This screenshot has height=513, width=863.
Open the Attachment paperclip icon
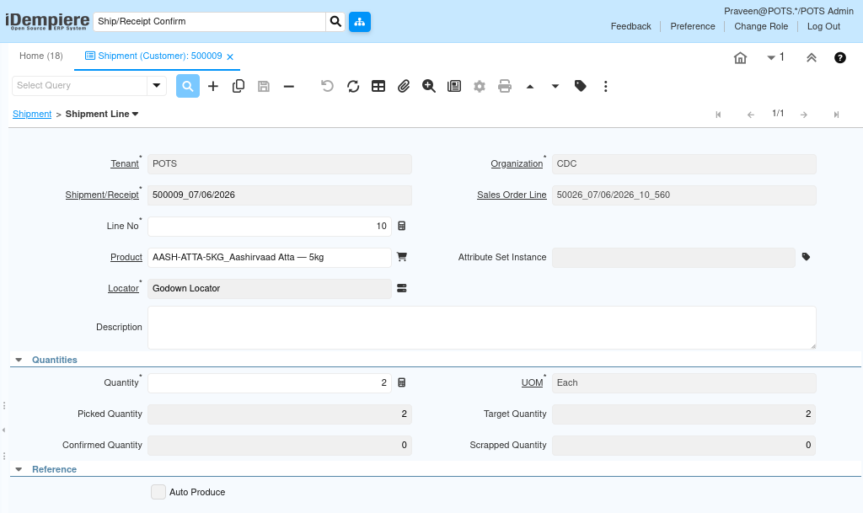point(404,86)
